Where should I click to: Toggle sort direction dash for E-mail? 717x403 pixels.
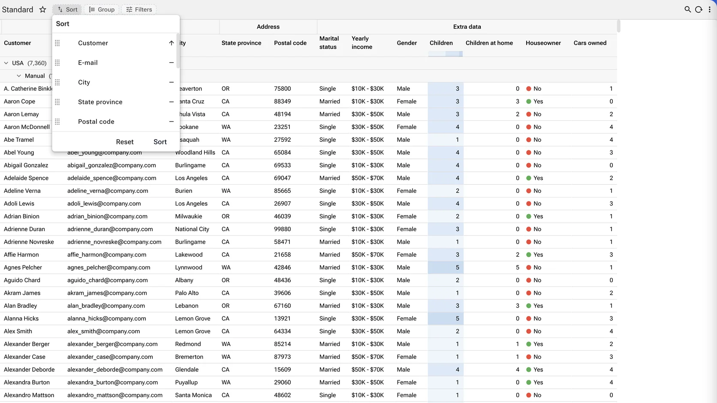(171, 63)
